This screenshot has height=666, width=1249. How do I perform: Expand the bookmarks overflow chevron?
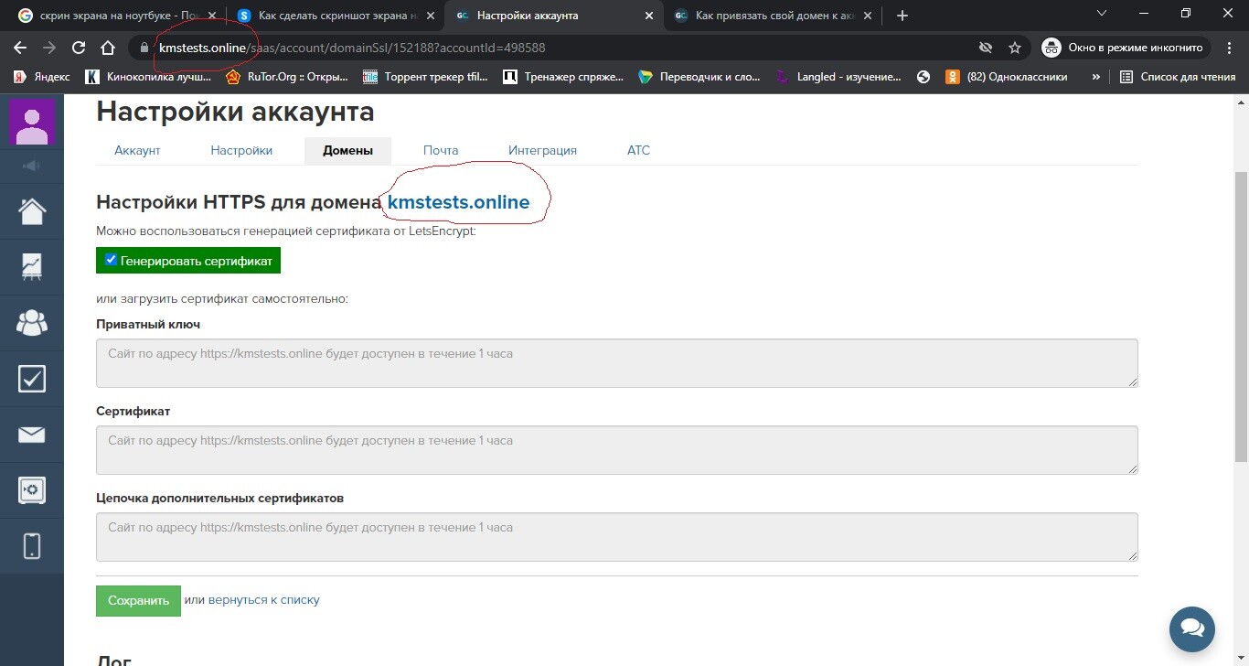pos(1095,77)
